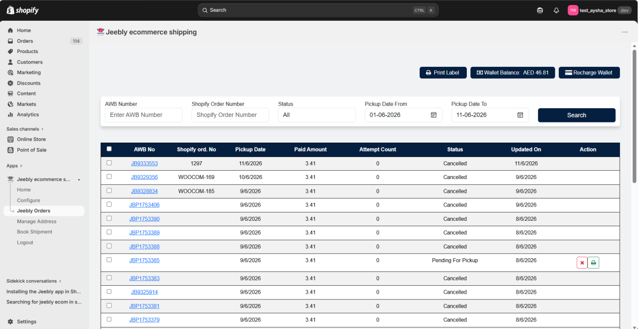This screenshot has width=639, height=329.
Task: Open AWB link JB9333553
Action: (x=144, y=163)
